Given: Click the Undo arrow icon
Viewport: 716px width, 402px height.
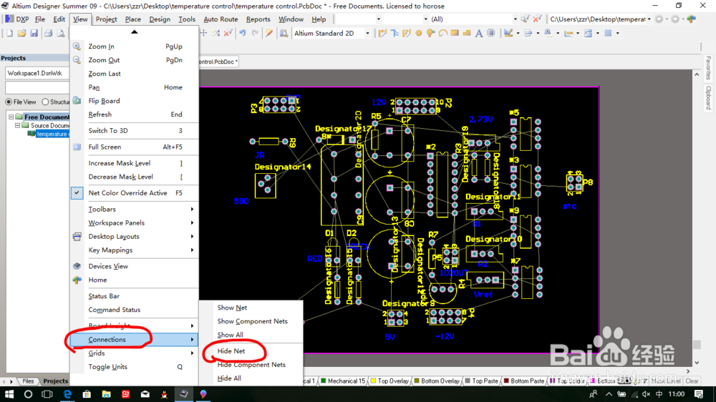Looking at the screenshot, I should click(x=243, y=34).
